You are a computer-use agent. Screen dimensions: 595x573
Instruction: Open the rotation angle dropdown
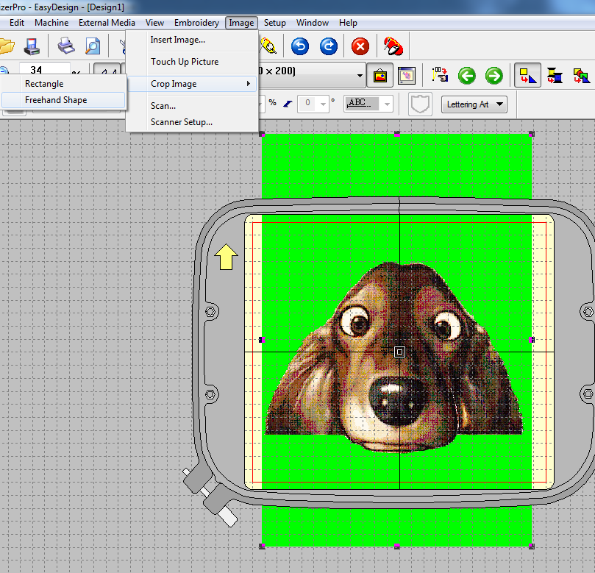point(323,104)
